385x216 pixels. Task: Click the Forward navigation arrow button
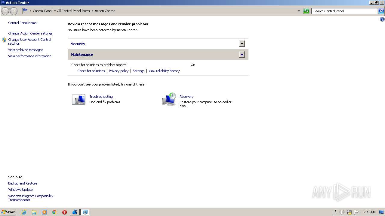[x=14, y=11]
